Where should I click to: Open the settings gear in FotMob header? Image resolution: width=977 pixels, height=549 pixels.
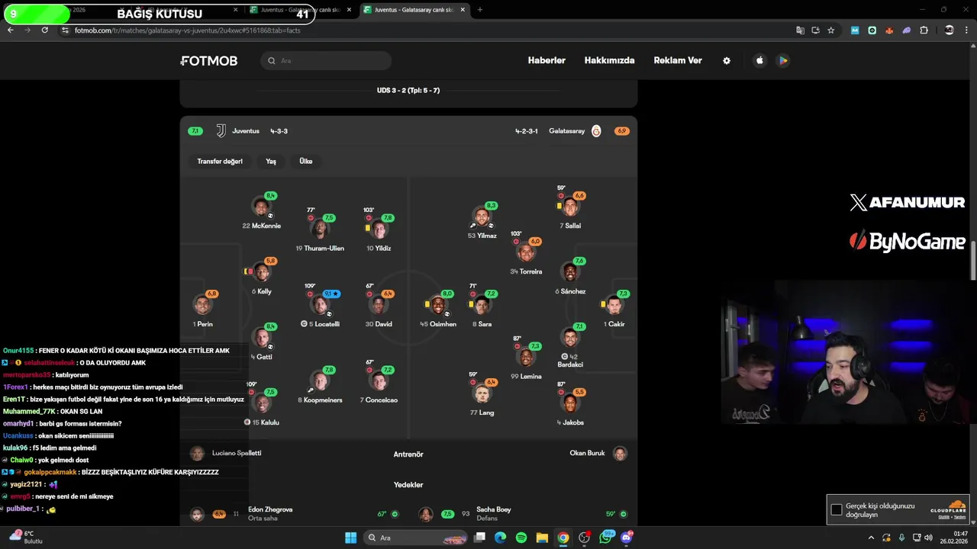point(727,61)
